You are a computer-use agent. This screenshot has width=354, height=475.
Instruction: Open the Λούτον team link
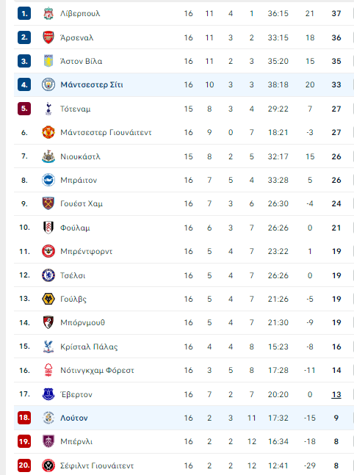pos(74,418)
